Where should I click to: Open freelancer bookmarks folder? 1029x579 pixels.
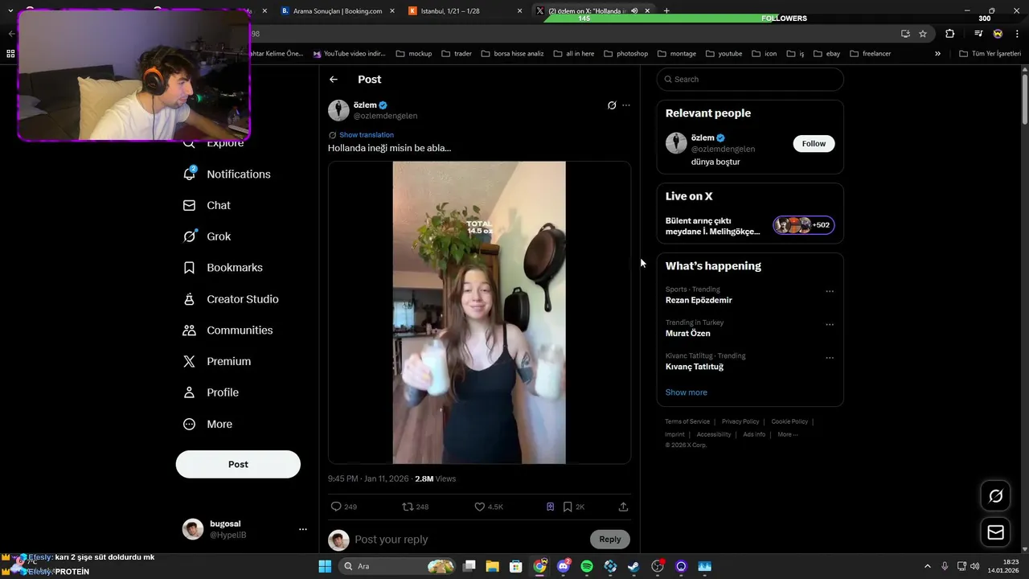point(870,54)
